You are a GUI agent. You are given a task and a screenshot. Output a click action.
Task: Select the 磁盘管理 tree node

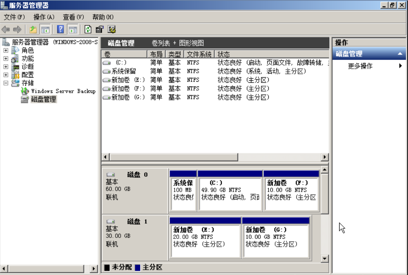(44, 99)
